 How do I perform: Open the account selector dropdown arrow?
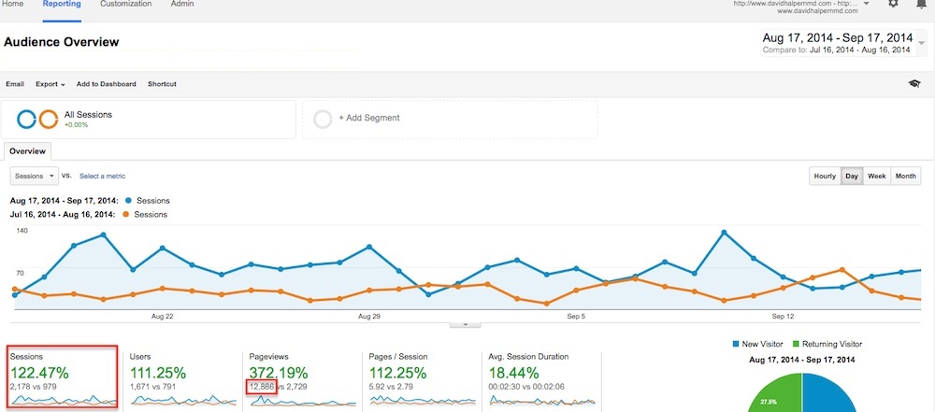point(867,4)
